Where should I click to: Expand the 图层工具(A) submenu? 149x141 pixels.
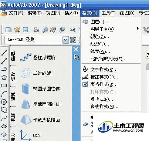click(111, 29)
